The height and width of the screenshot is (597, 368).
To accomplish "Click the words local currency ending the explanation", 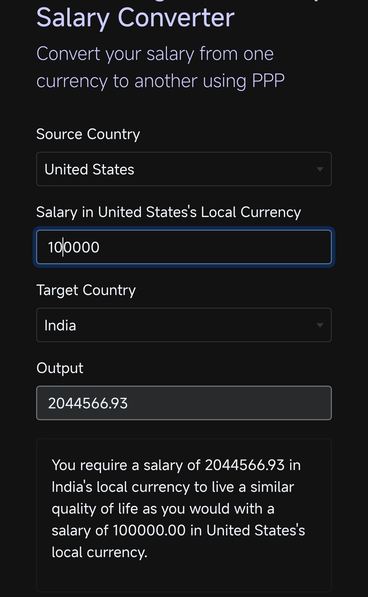I will tap(99, 552).
